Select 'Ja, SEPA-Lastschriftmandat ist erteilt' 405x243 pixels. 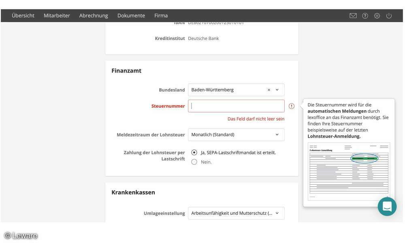(x=194, y=152)
